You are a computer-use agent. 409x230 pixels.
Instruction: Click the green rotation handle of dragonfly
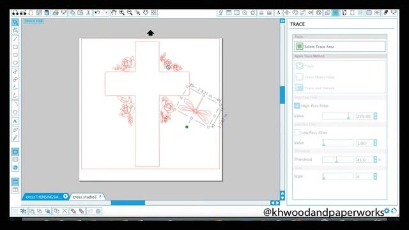pos(187,127)
